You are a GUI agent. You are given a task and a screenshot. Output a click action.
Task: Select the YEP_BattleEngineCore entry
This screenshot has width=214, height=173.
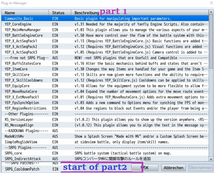click(x=105, y=35)
